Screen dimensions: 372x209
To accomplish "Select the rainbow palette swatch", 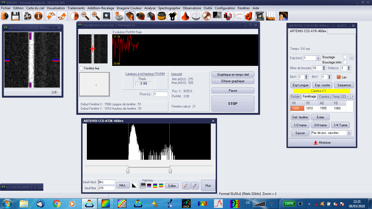I will [161, 186].
